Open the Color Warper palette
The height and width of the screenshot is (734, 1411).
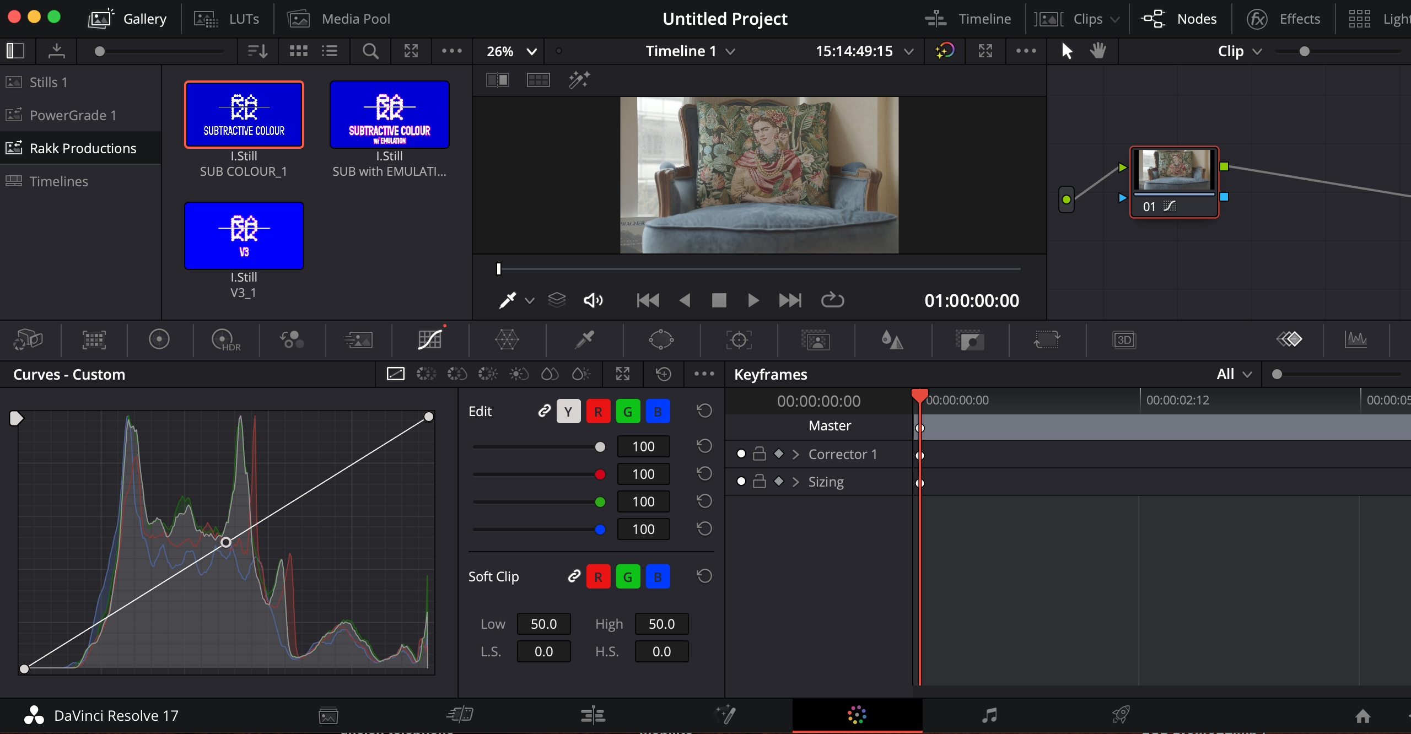(x=507, y=339)
